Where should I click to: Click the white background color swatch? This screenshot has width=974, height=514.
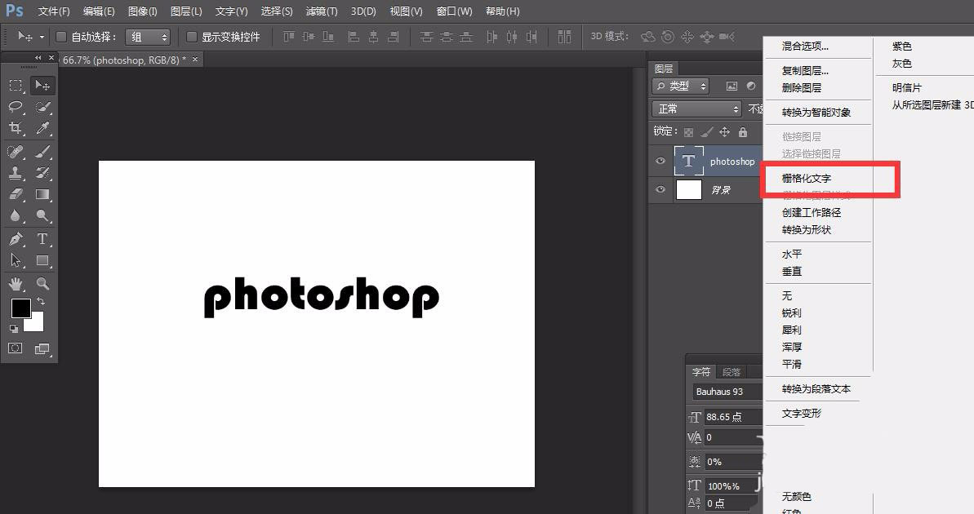[36, 324]
